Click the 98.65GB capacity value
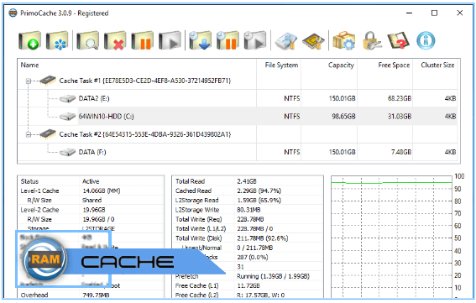 [x=343, y=117]
